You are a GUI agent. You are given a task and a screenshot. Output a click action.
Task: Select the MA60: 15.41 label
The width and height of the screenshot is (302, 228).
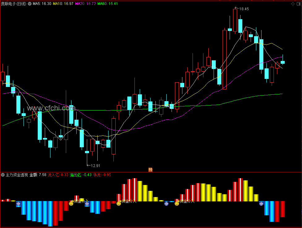click(x=108, y=4)
